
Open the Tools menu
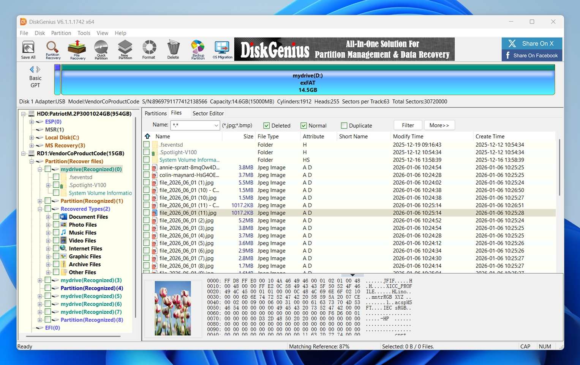[x=84, y=33]
